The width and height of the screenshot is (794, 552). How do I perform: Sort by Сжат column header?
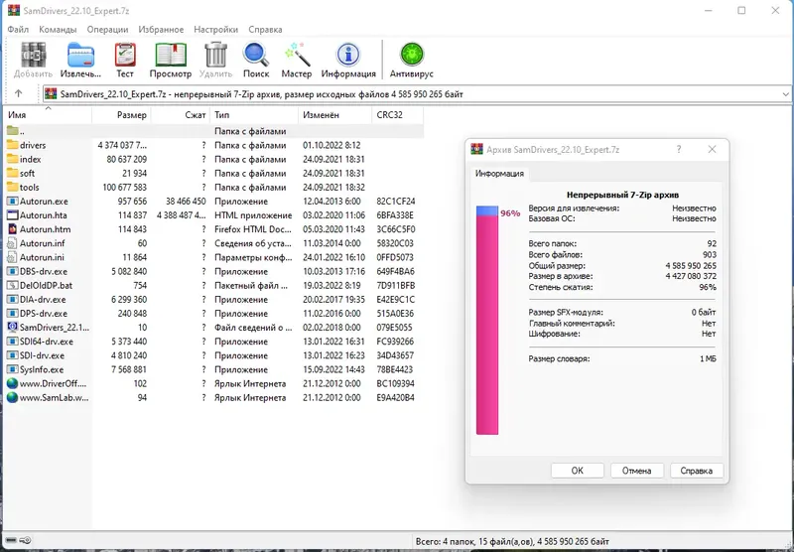(181, 115)
